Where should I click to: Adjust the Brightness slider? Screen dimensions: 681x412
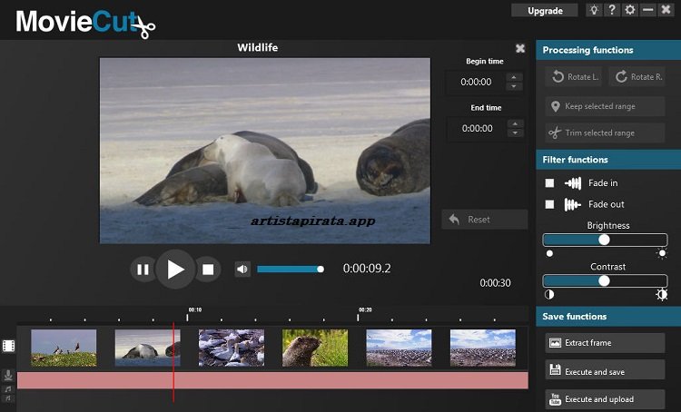[x=605, y=240]
